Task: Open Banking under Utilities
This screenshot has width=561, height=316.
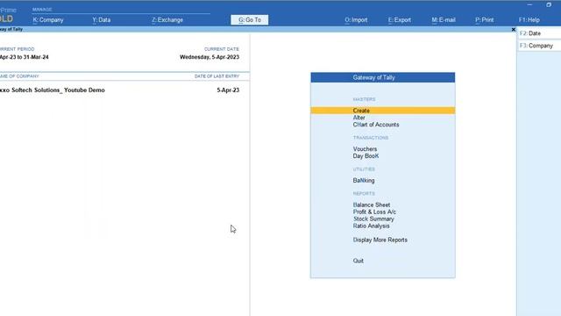Action: pyautogui.click(x=364, y=181)
